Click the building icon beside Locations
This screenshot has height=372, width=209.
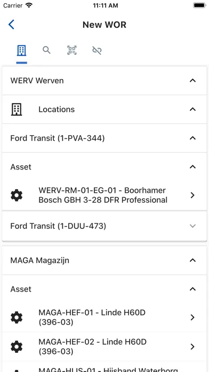17,110
